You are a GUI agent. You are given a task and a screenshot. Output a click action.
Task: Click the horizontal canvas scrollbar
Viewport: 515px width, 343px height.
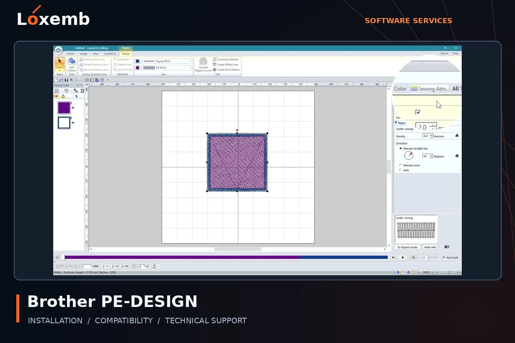[238, 249]
